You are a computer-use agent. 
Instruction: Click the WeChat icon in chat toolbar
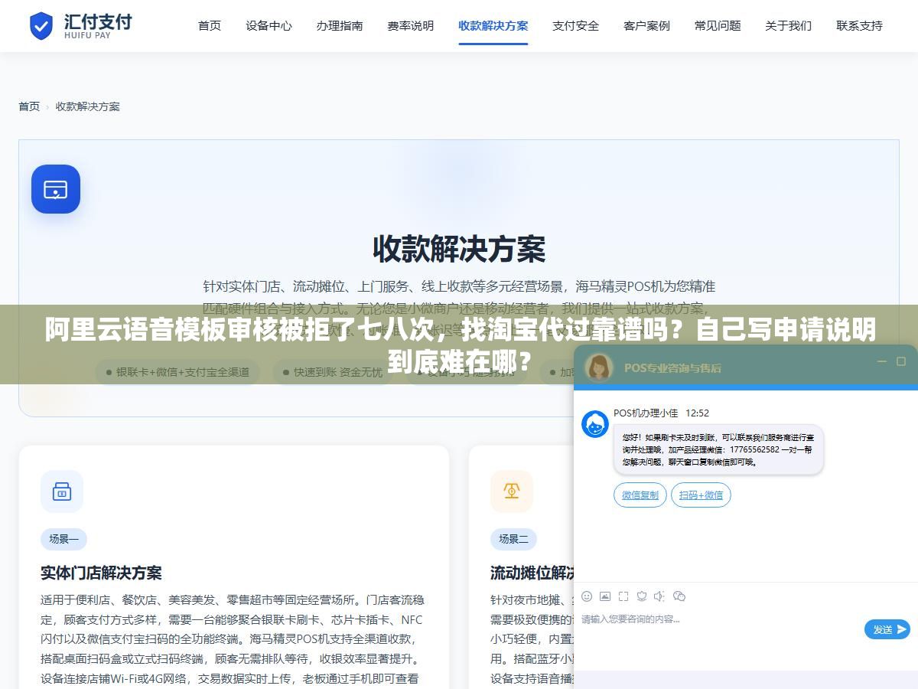click(x=679, y=596)
